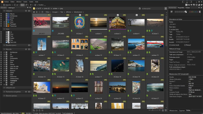Check the Architecture category box
The width and height of the screenshot is (203, 114).
coord(6,16)
